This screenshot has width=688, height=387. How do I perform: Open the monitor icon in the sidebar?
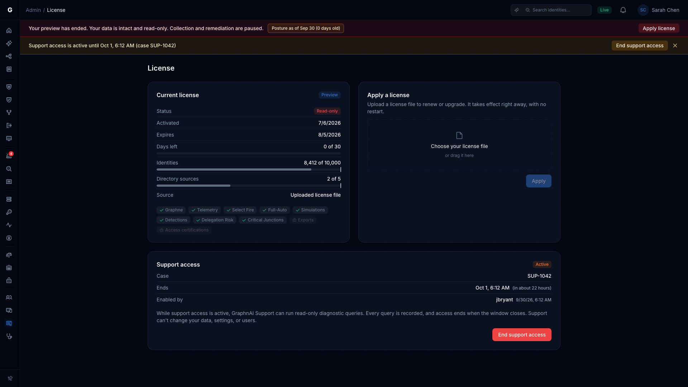(x=9, y=138)
